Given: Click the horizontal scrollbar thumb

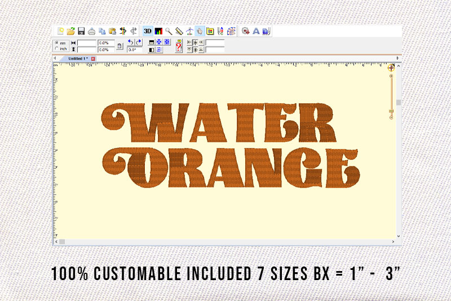Looking at the screenshot, I should click(62, 242).
